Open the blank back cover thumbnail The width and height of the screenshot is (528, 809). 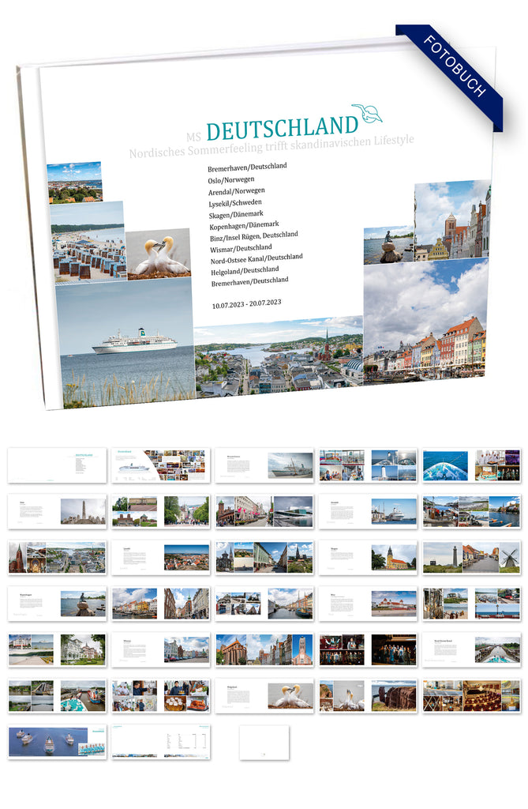pyautogui.click(x=264, y=742)
